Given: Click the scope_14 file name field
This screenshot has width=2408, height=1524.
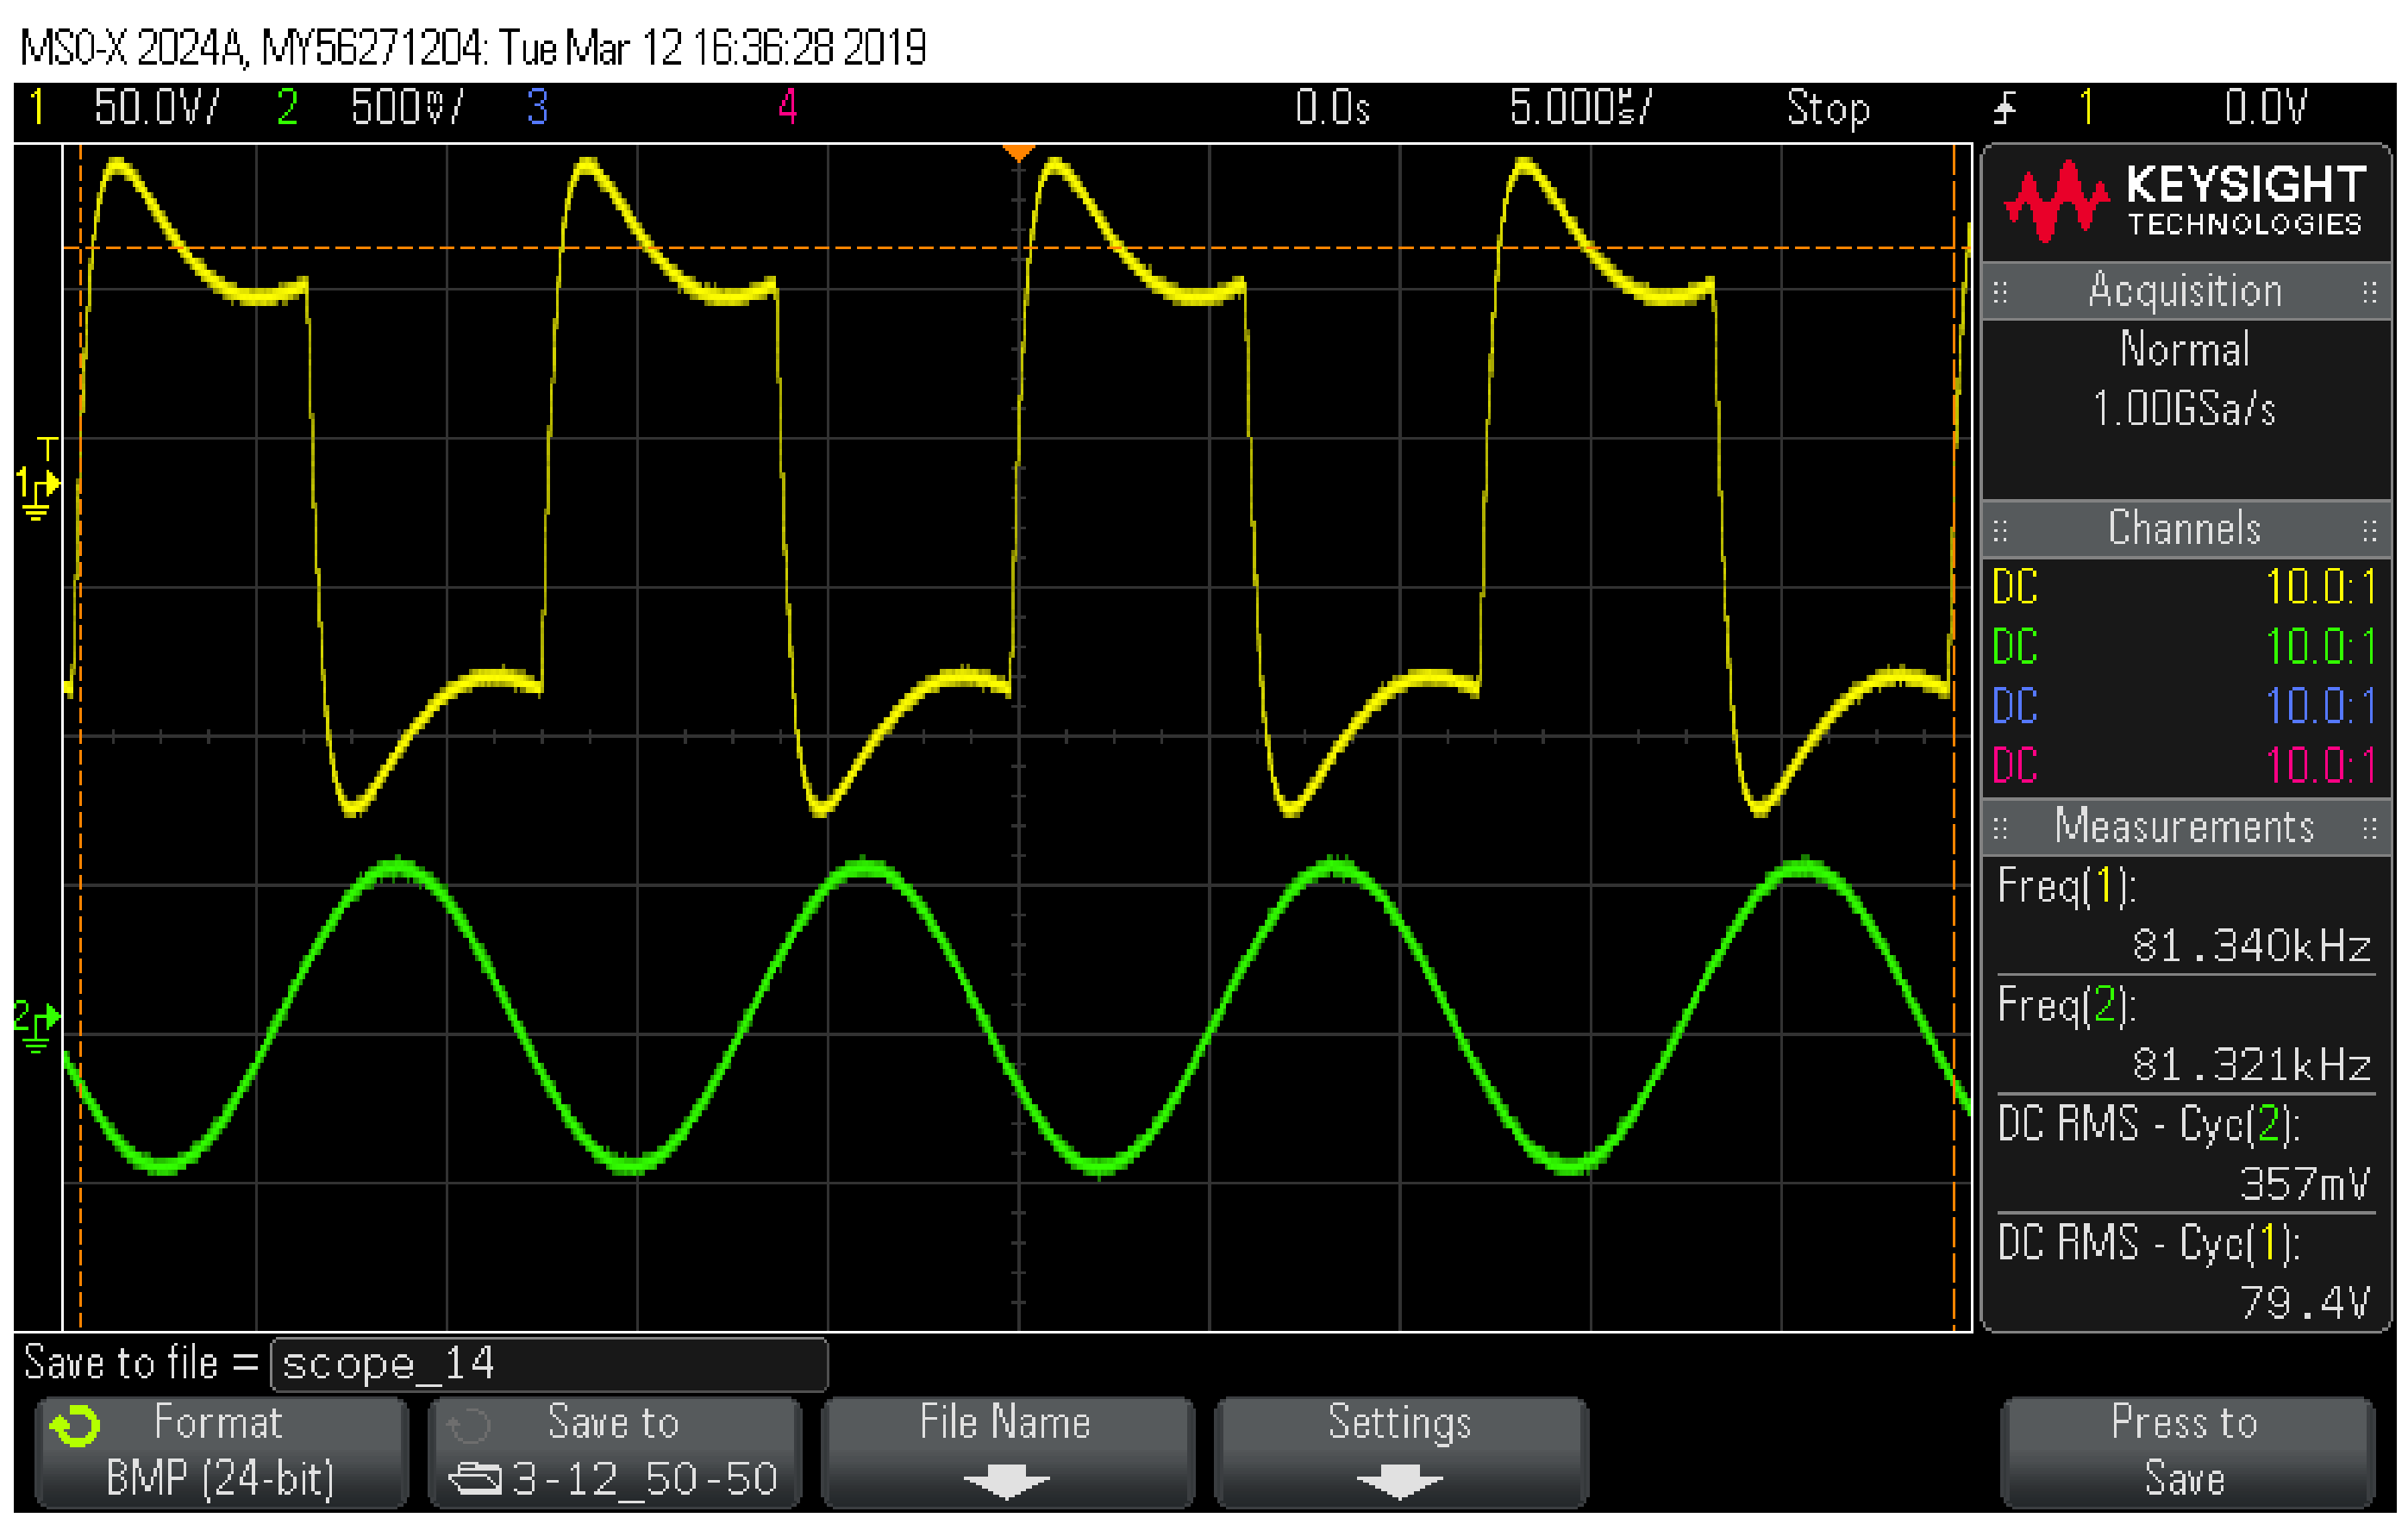Looking at the screenshot, I should (548, 1364).
